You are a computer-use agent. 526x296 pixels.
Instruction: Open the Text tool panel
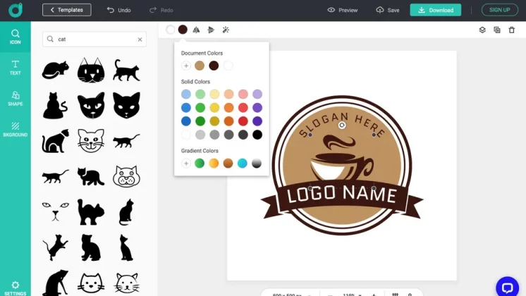tap(15, 68)
